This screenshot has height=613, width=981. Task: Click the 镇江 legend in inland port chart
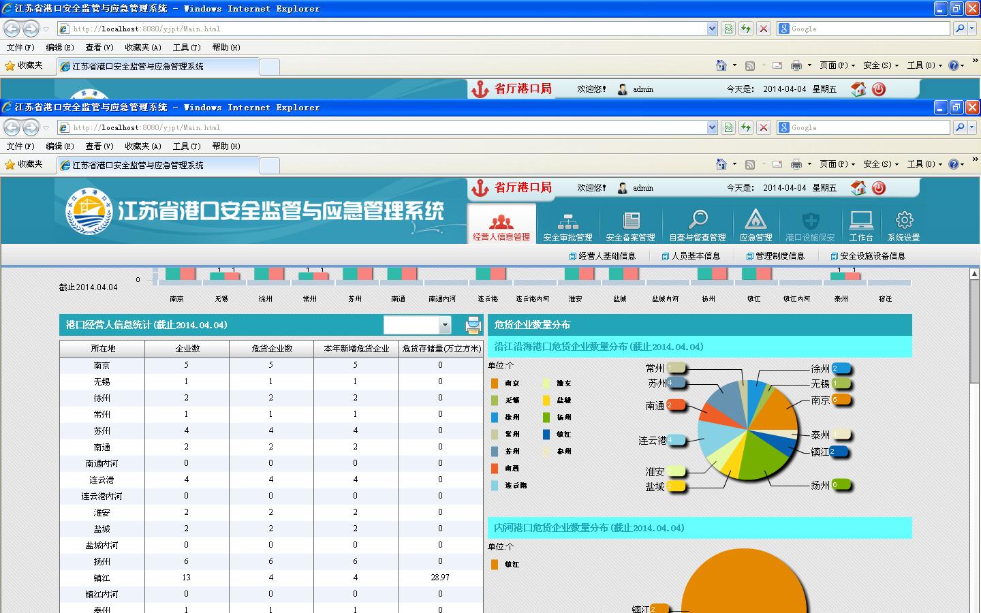point(512,565)
